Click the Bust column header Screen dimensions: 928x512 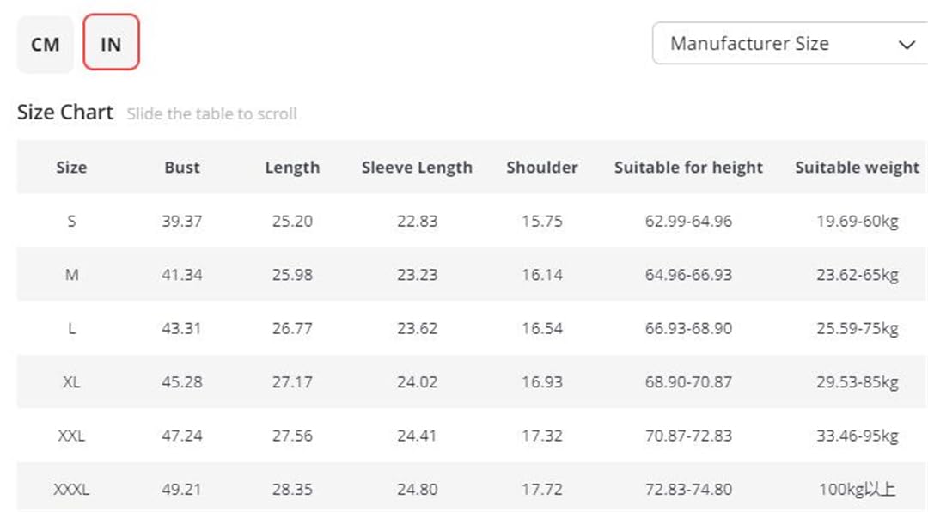(181, 168)
